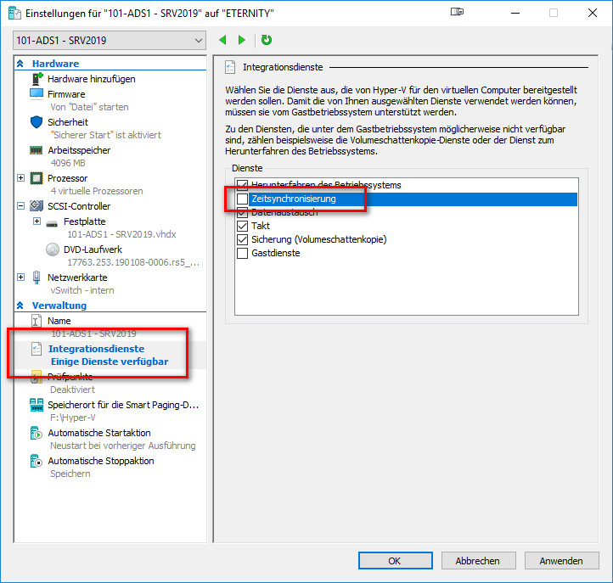
Task: Click Abbrechen to cancel changes
Action: pos(477,560)
